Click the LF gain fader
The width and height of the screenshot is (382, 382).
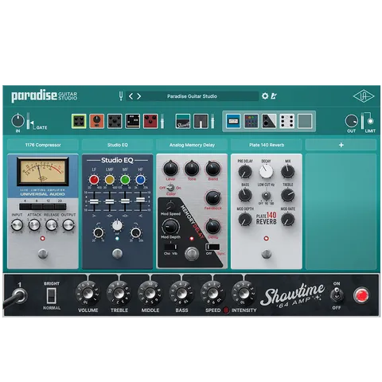94,201
